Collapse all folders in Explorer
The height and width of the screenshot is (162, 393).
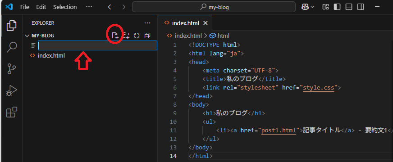coord(147,36)
